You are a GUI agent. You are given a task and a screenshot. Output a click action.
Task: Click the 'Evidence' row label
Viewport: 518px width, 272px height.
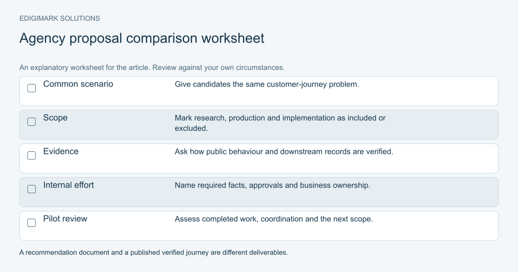coord(61,151)
